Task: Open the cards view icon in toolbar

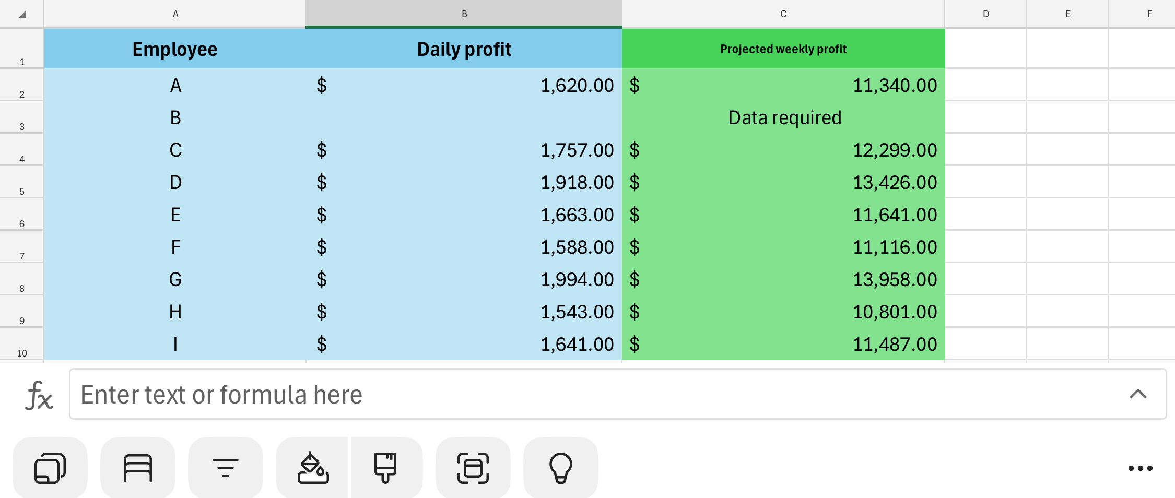Action: 50,468
